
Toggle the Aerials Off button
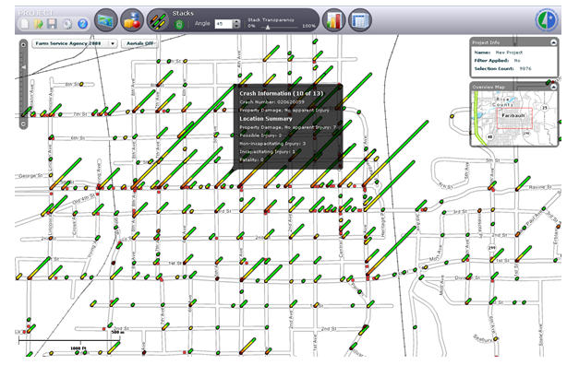139,43
